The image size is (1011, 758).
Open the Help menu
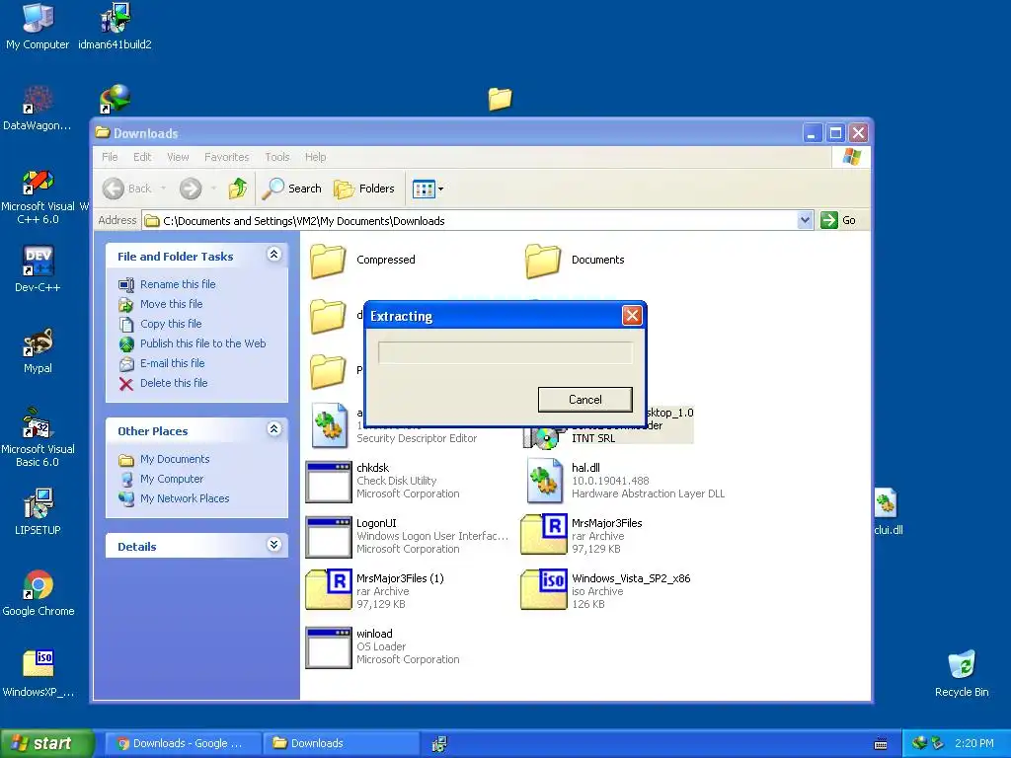[x=315, y=157]
